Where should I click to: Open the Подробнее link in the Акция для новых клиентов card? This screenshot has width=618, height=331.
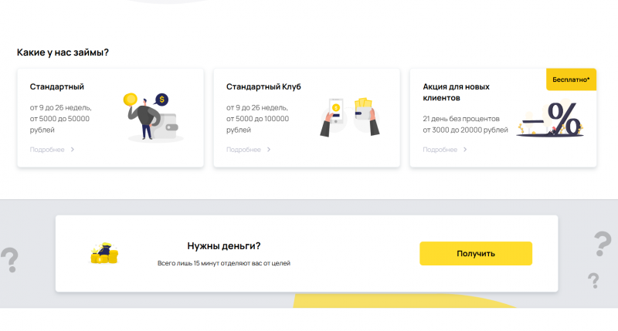[x=440, y=150]
